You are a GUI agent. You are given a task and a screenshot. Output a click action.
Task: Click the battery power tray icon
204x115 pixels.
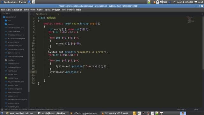(x=158, y=2)
